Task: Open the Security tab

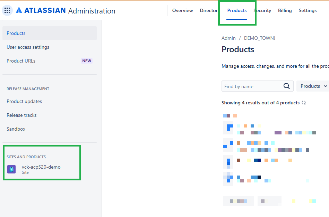Action: (x=263, y=10)
